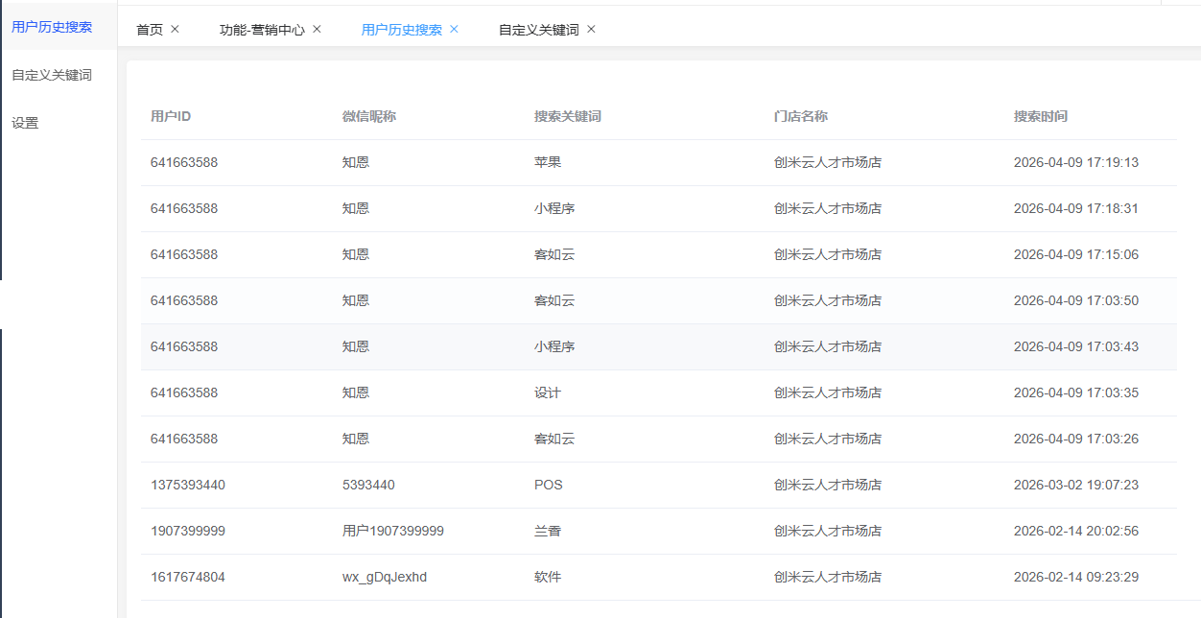Switch to the 首页 tab
Screen dimensions: 1201x618
pos(150,30)
